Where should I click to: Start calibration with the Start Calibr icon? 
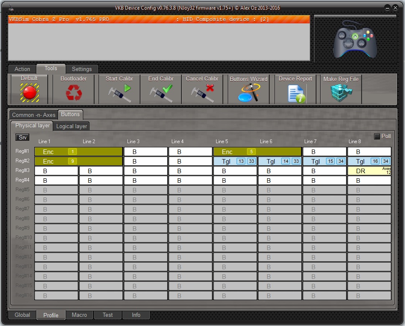click(x=120, y=93)
